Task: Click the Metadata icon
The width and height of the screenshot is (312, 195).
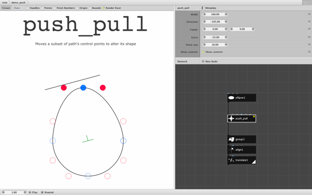Action: tap(203, 8)
